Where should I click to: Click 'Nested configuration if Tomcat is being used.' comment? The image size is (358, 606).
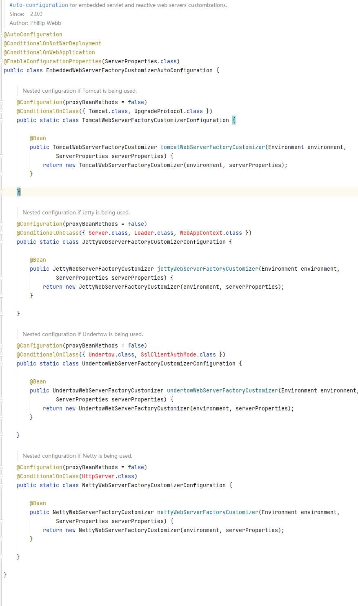[80, 91]
